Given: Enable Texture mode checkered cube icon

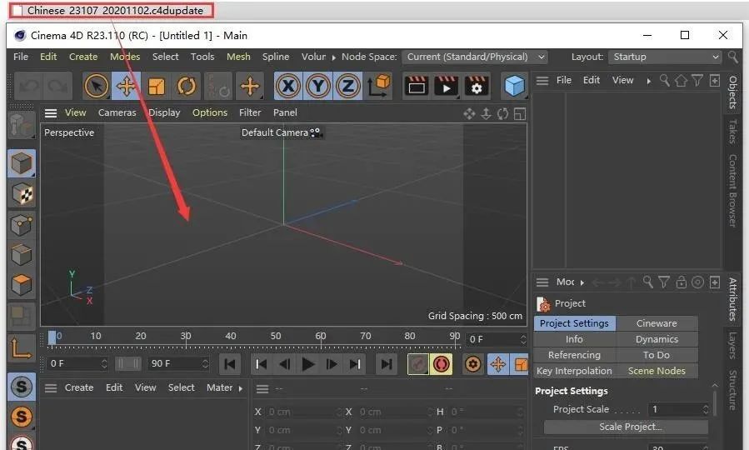Looking at the screenshot, I should click(x=22, y=194).
